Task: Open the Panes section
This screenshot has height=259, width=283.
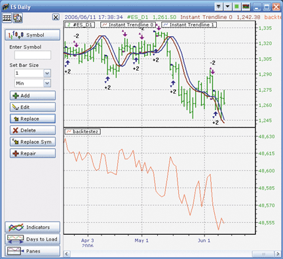Action: pos(33,251)
